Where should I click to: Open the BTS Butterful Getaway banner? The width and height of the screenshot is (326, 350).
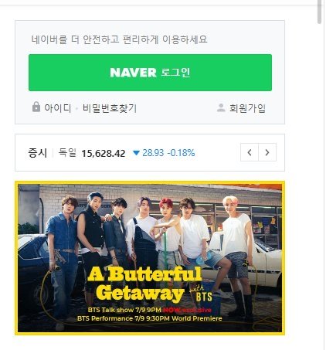[150, 258]
